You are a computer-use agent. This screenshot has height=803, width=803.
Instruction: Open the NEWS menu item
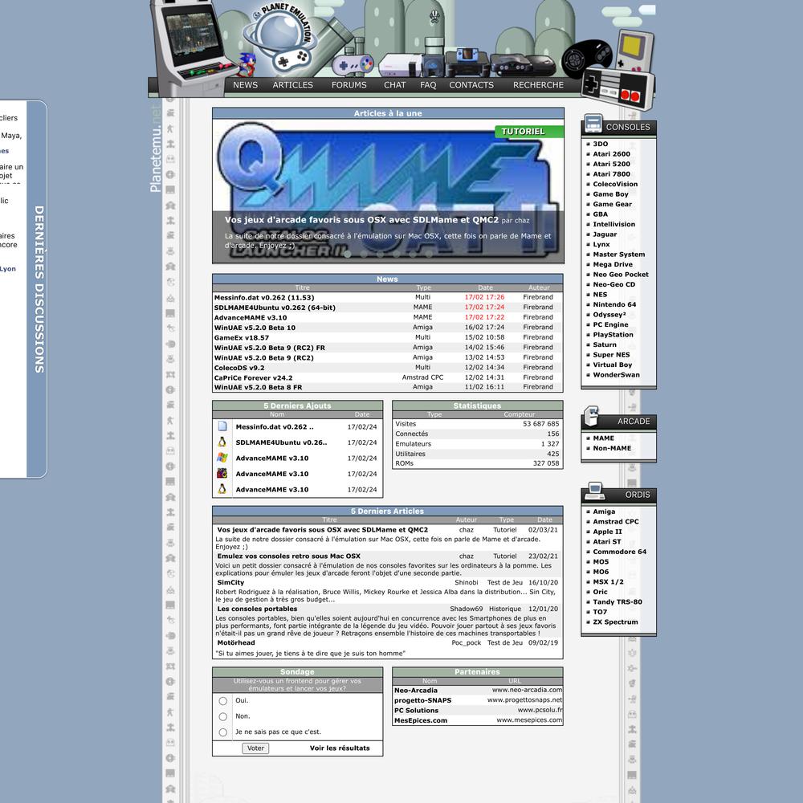point(245,85)
